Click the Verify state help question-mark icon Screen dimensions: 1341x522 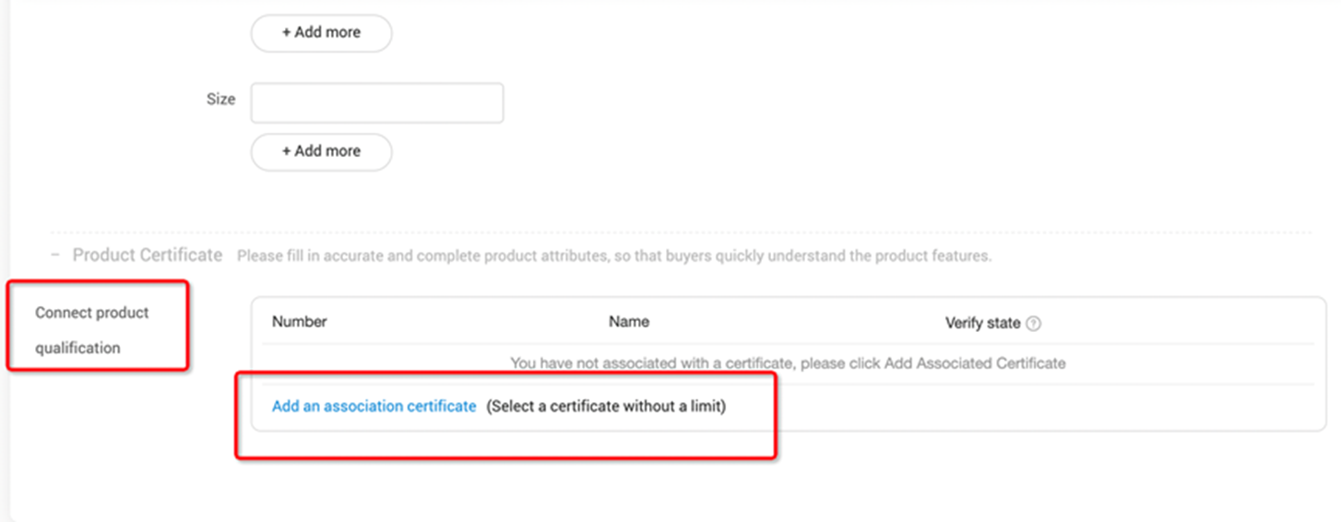(x=1034, y=324)
